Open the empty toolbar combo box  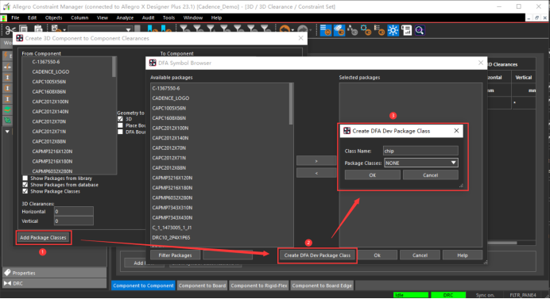99,30
